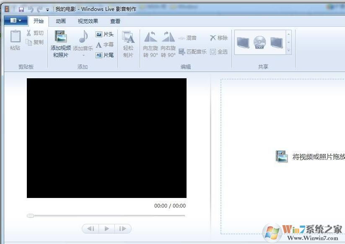Screen dimensions: 345x244
Task: Click the playback seek slider handle
Action: click(x=30, y=216)
